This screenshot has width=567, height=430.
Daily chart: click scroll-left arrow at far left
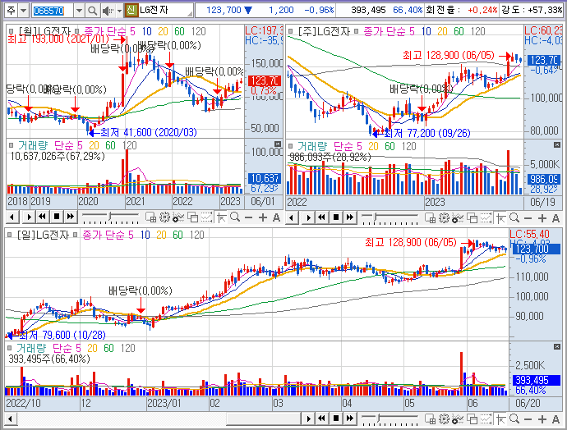(11, 419)
